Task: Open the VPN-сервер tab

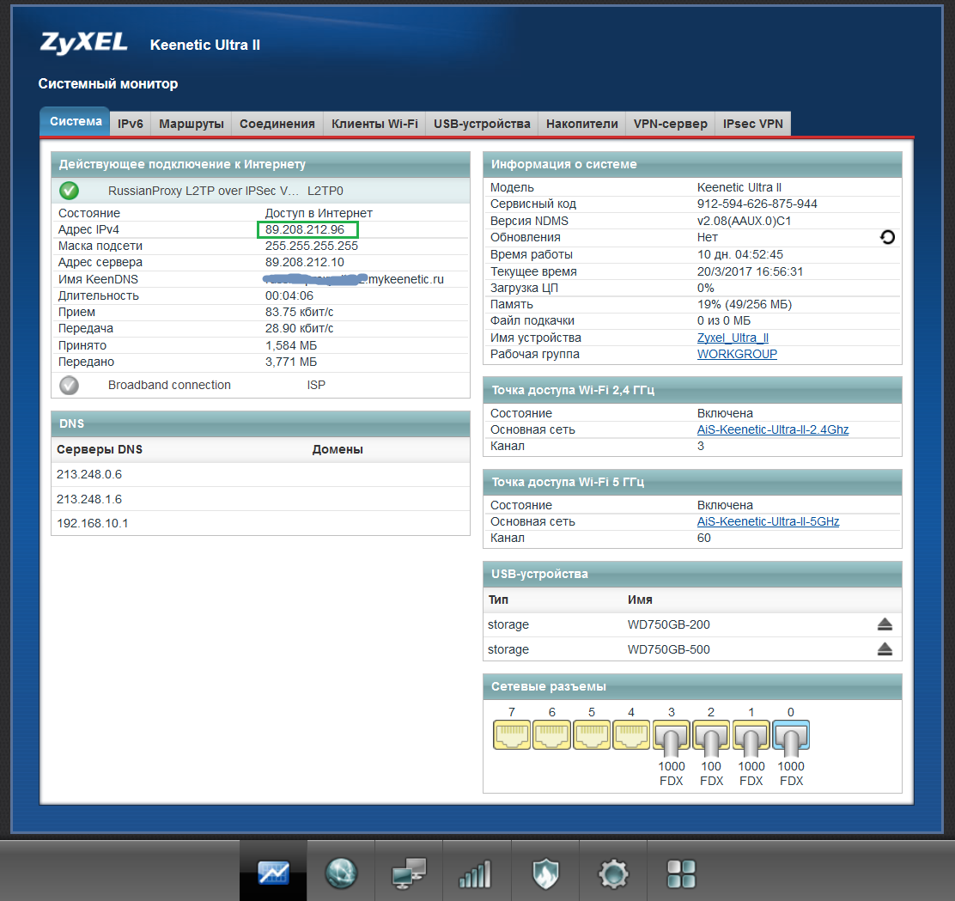Action: click(x=670, y=124)
